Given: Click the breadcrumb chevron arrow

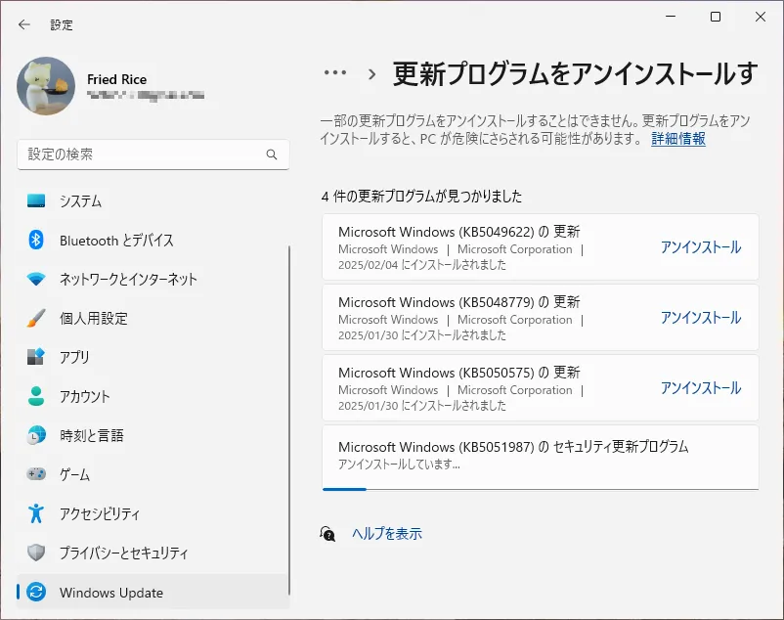Looking at the screenshot, I should click(371, 74).
